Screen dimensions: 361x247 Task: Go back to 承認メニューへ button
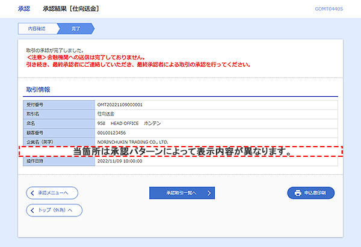tap(52, 193)
